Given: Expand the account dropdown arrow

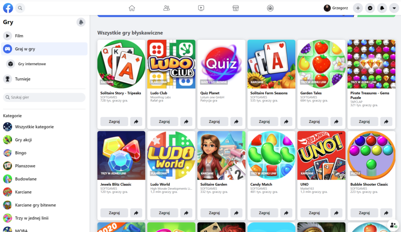Looking at the screenshot, I should 394,8.
